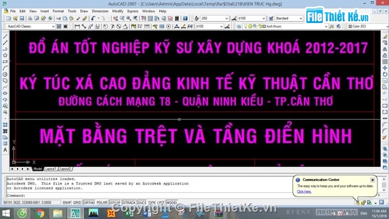Select the Multiline Text A tool

[5, 150]
